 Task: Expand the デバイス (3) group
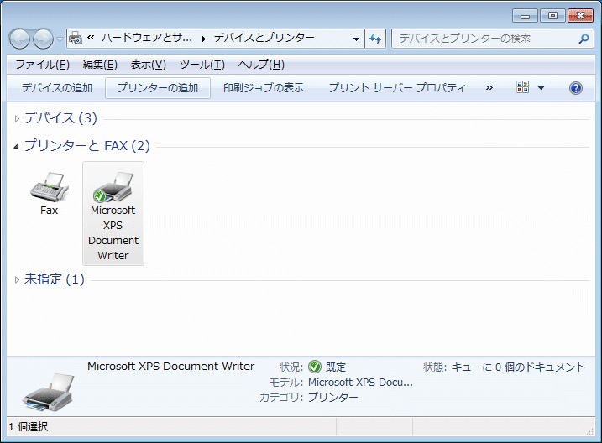point(17,118)
